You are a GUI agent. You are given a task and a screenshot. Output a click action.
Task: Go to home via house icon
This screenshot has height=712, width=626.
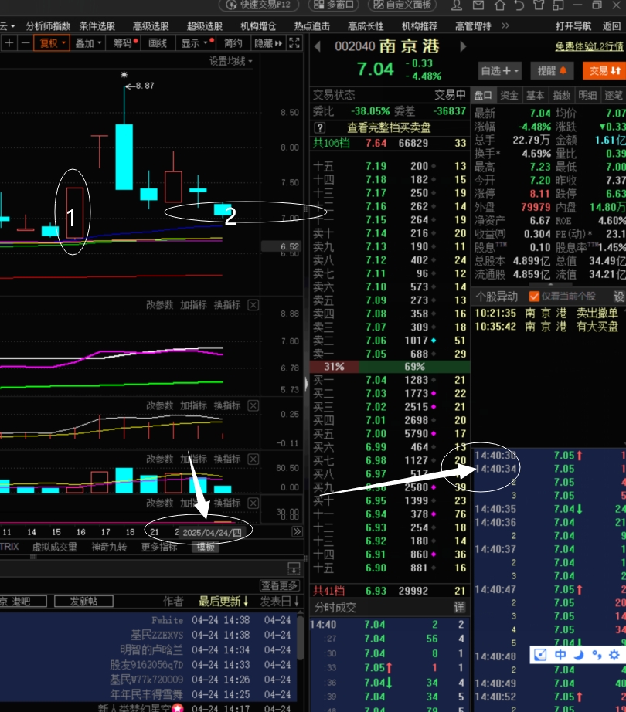(x=500, y=5)
